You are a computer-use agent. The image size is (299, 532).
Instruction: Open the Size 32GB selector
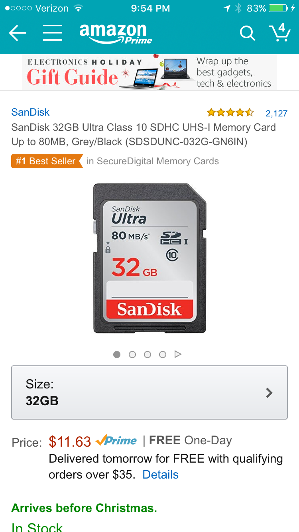click(x=149, y=392)
